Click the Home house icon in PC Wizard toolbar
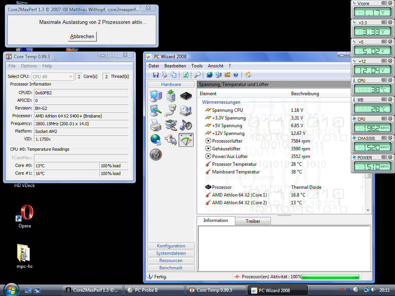The image size is (395, 296). pyautogui.click(x=248, y=75)
